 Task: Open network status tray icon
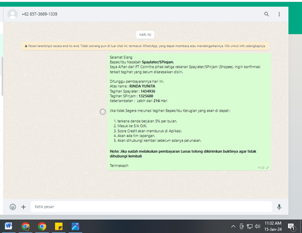pos(249,226)
